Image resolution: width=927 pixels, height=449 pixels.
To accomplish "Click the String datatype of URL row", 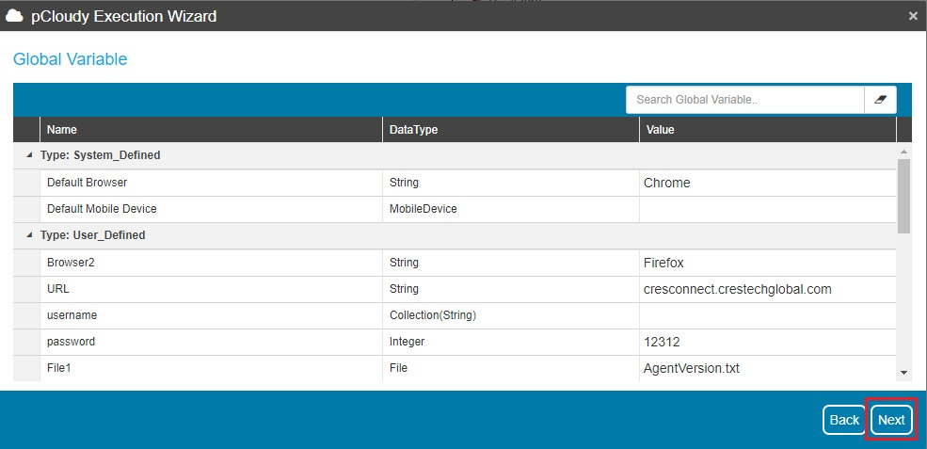I will [x=511, y=289].
